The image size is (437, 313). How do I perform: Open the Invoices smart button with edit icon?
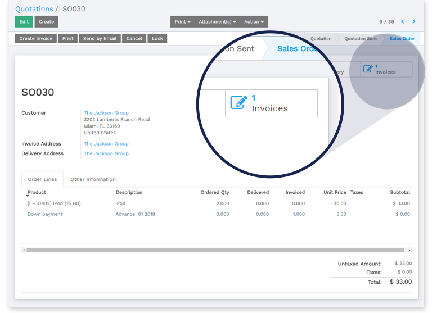386,69
